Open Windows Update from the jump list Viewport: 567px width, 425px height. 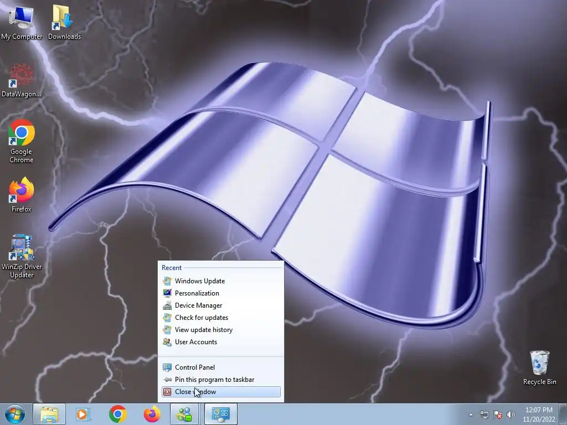point(221,281)
